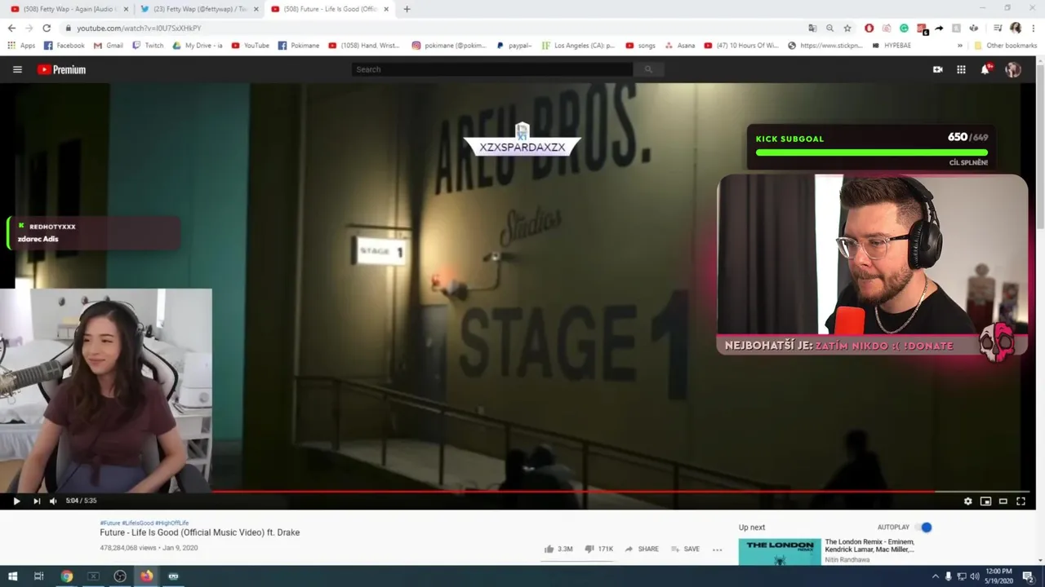Like the video thumbs-up icon
1045x587 pixels.
tap(549, 549)
